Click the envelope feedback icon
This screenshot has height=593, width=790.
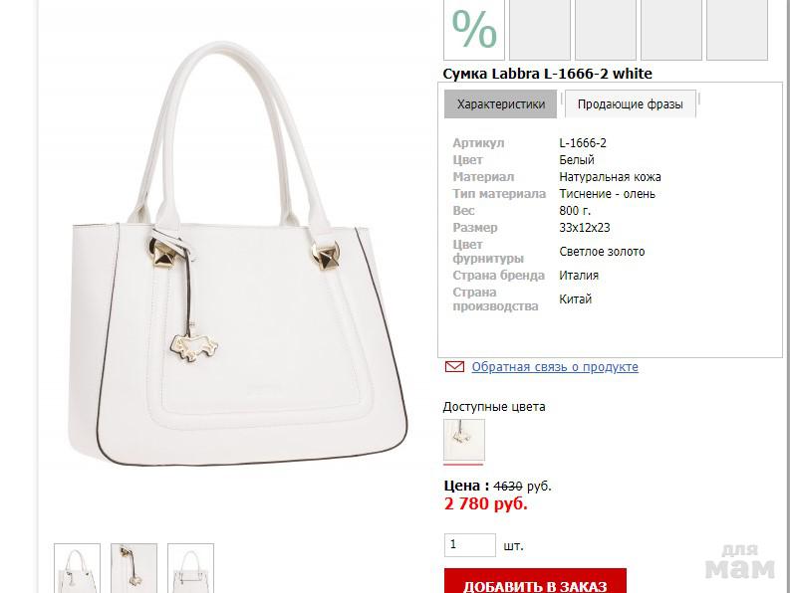(x=454, y=366)
